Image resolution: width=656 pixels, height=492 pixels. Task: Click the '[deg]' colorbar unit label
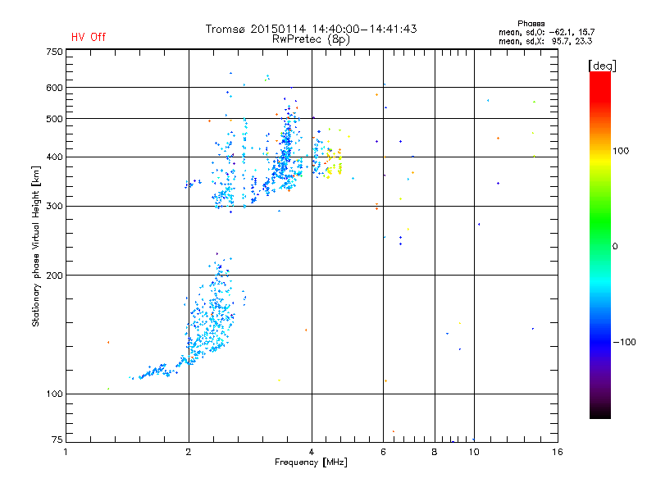point(602,66)
